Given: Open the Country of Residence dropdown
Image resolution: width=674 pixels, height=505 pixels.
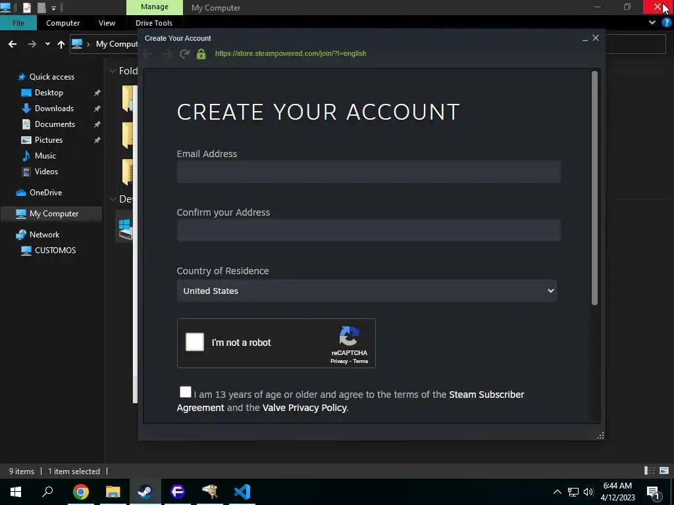Looking at the screenshot, I should [x=367, y=291].
